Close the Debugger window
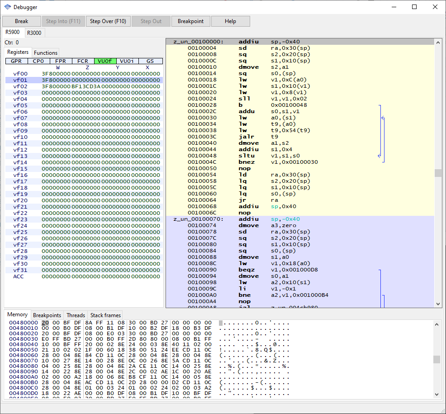 tap(435, 7)
